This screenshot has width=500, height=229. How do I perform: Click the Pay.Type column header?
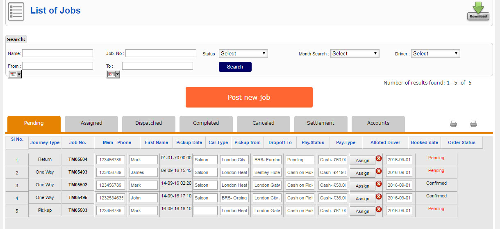346,143
